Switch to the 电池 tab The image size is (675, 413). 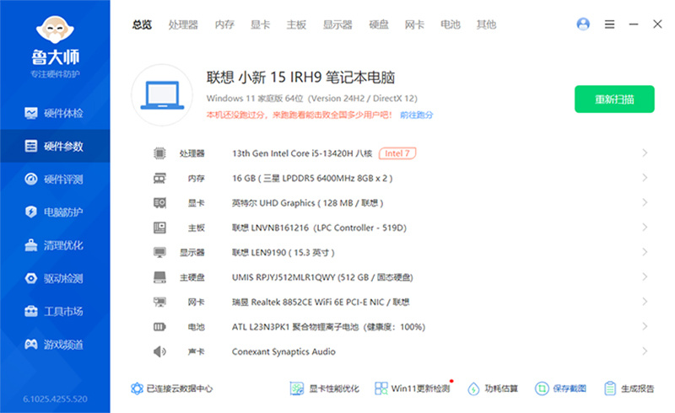click(x=451, y=25)
